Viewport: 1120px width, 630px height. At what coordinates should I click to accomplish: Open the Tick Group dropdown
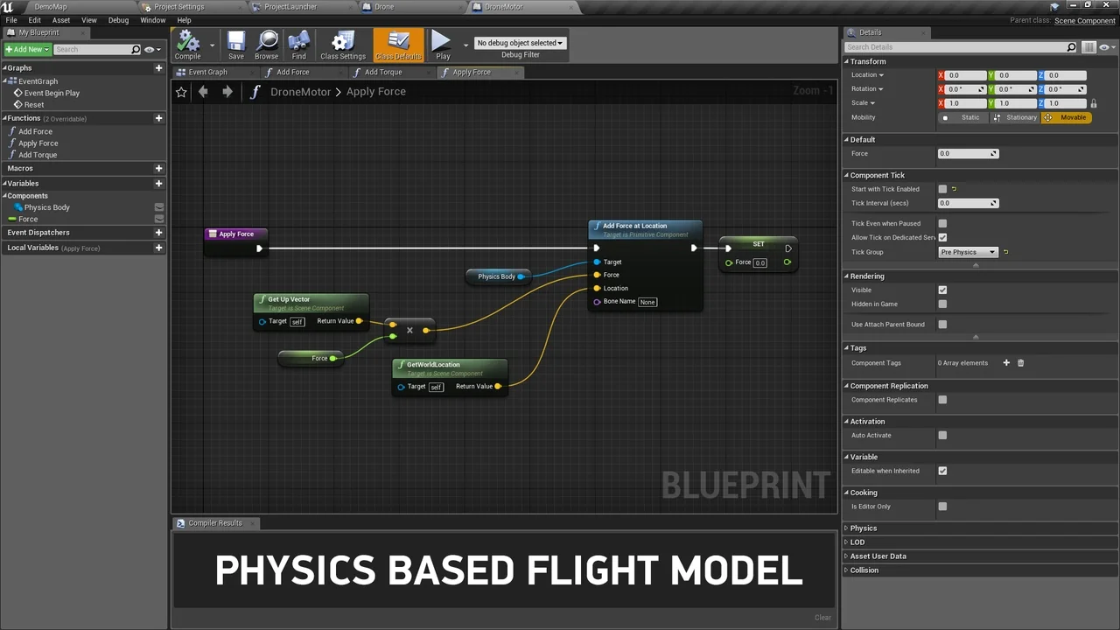[968, 252]
